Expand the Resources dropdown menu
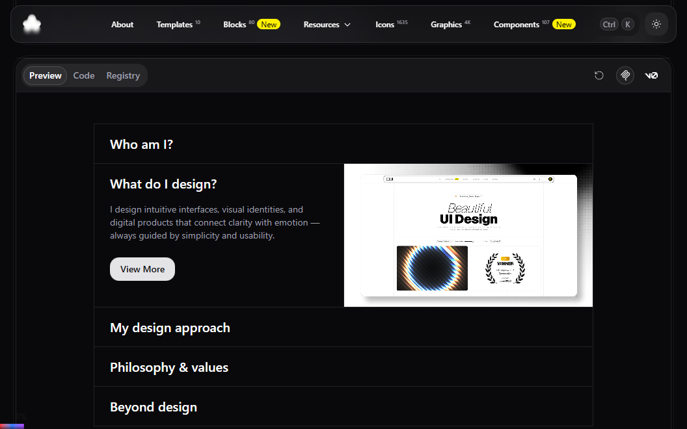The width and height of the screenshot is (687, 429). click(x=327, y=24)
